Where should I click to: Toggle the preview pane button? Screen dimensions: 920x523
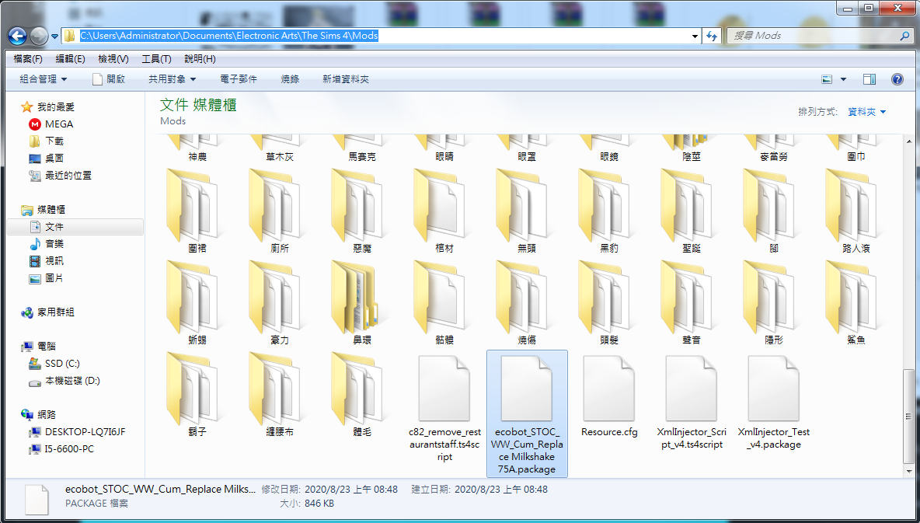click(x=869, y=79)
